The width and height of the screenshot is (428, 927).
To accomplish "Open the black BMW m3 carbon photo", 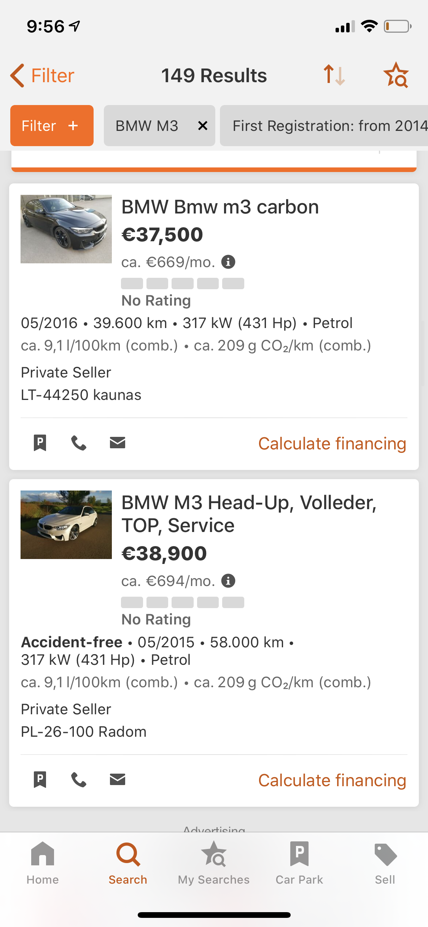I will click(x=66, y=229).
